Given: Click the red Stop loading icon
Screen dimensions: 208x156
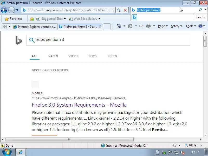Looking at the screenshot, I should pos(125,10).
